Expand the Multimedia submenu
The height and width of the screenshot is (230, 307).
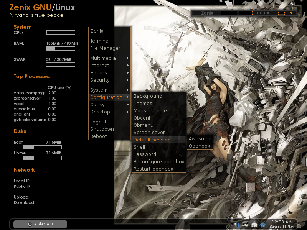pos(109,58)
